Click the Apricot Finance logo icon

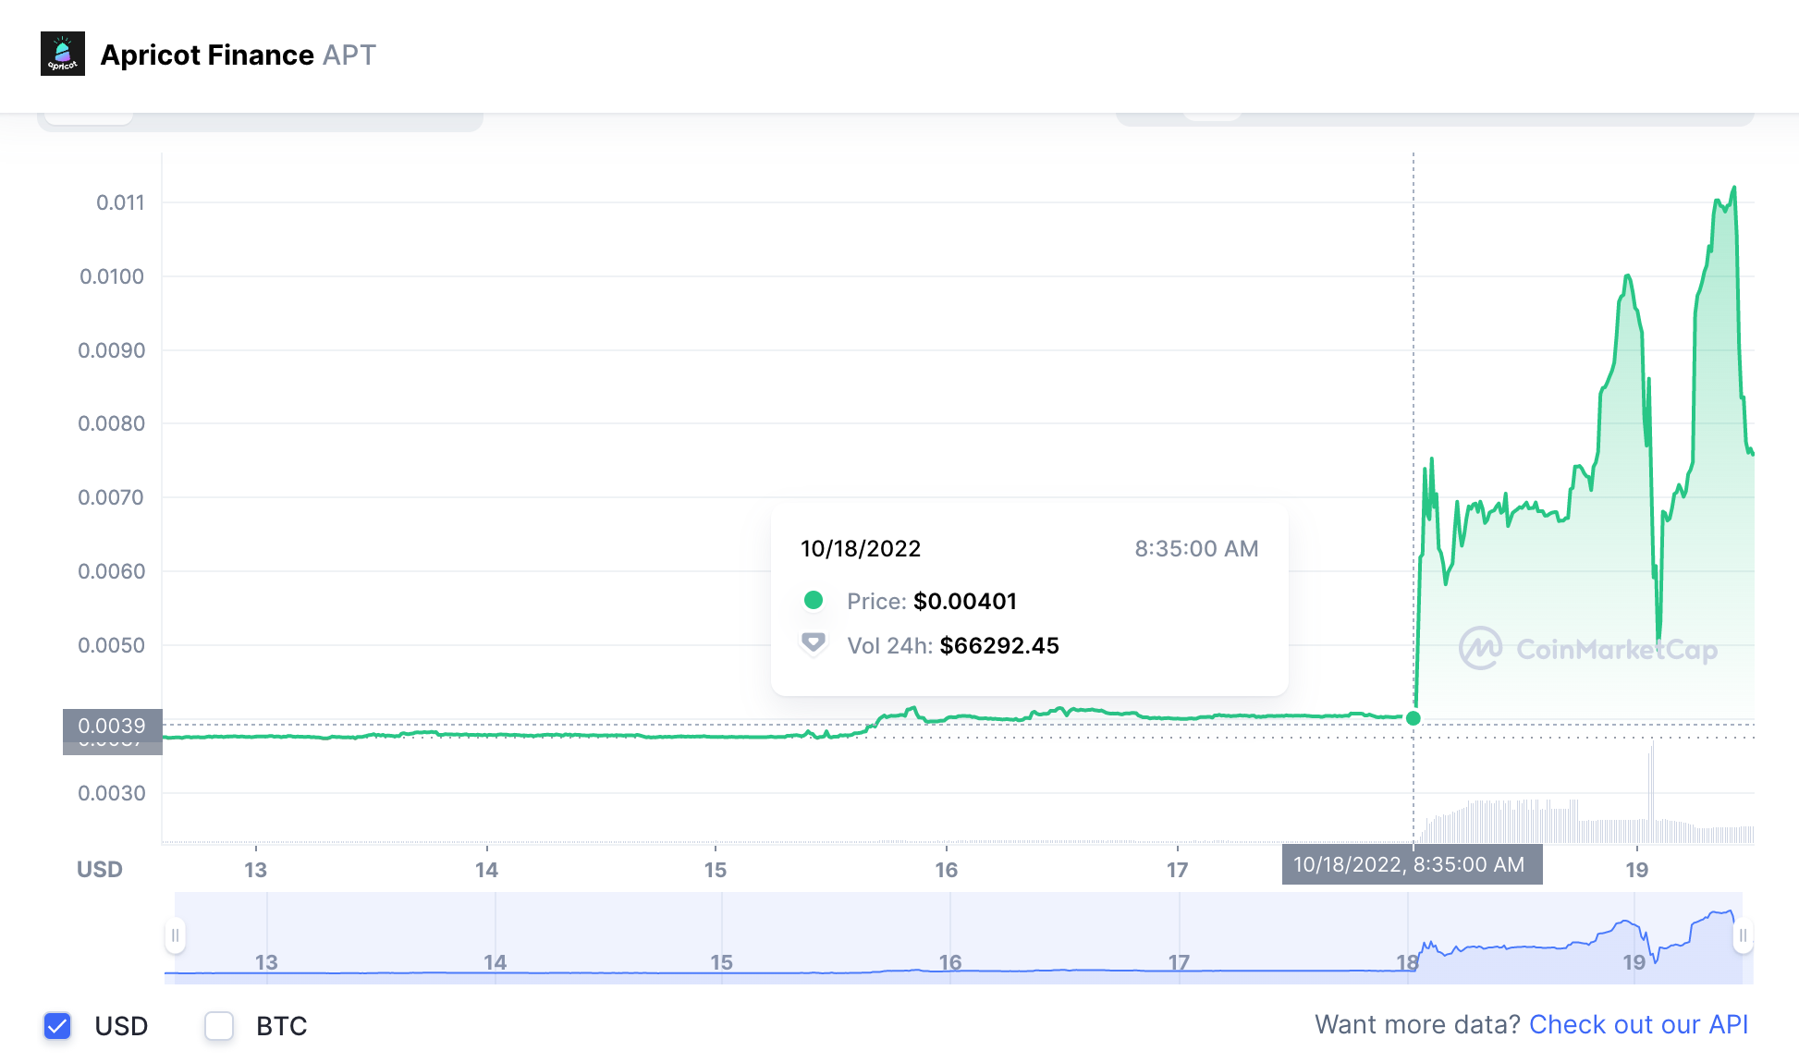[63, 54]
